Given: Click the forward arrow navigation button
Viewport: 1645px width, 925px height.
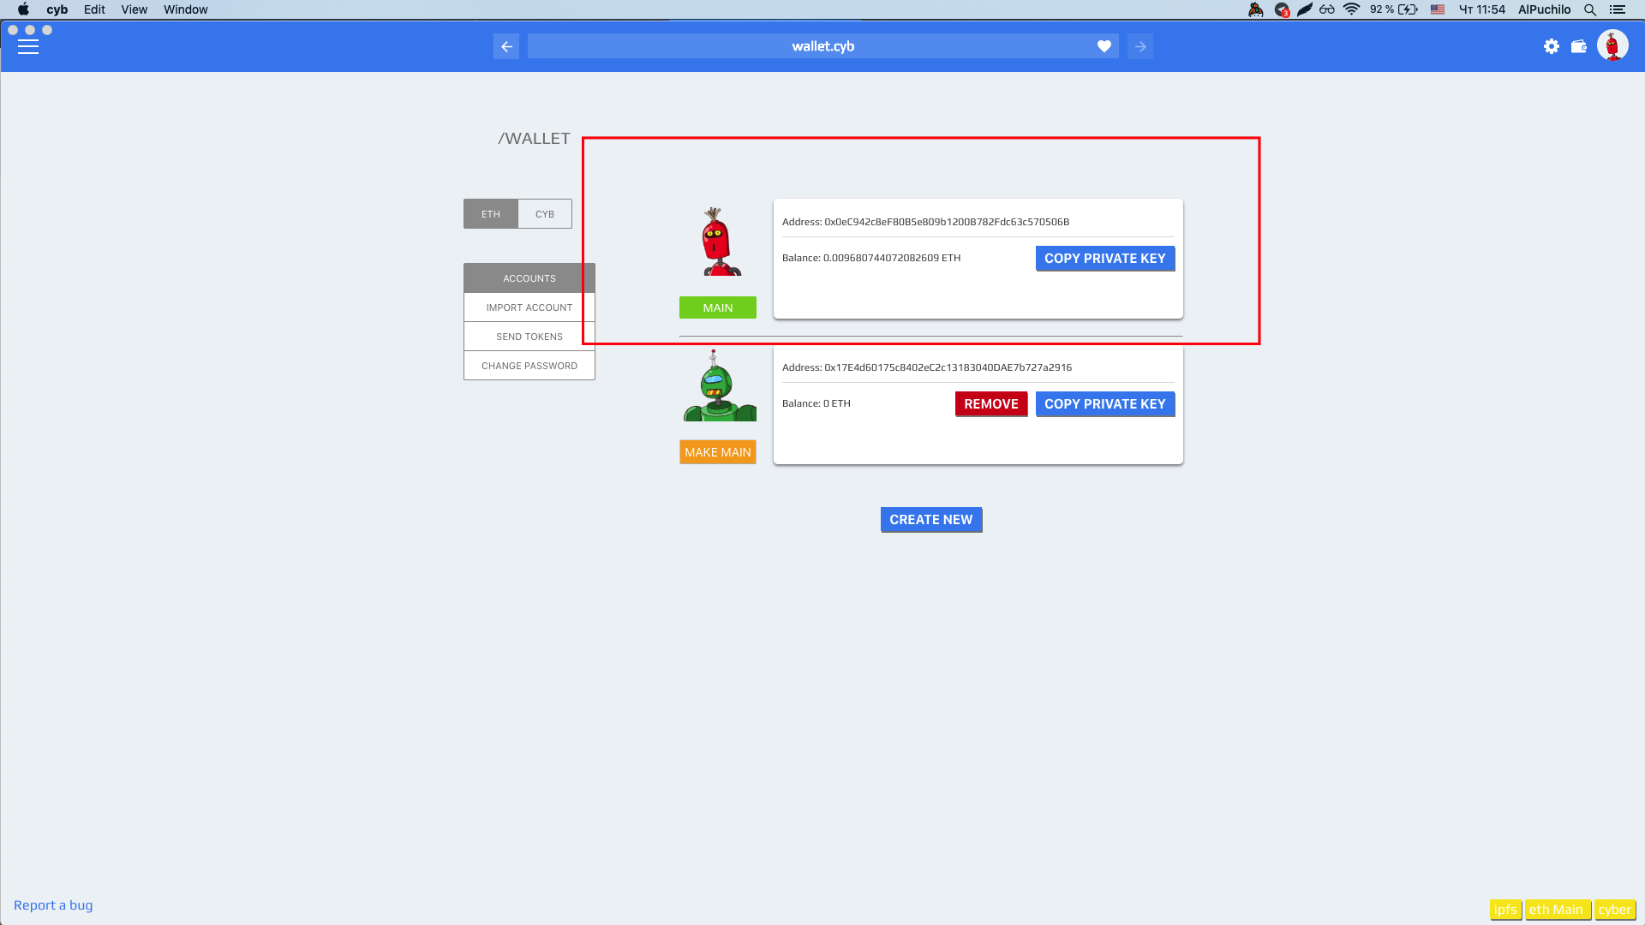Looking at the screenshot, I should pos(1140,46).
